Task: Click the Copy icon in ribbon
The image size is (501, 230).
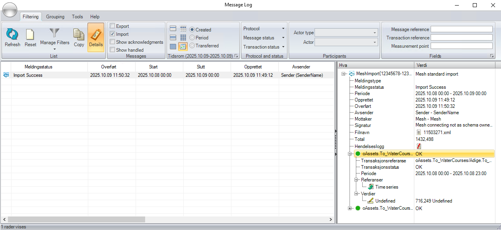Action: pos(79,35)
